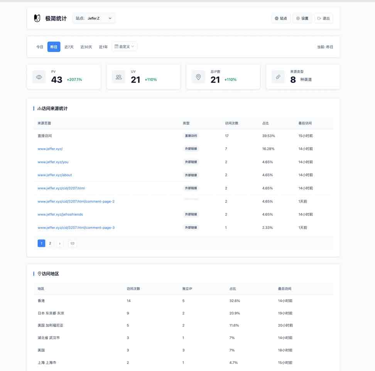Go to pagination page 2
This screenshot has height=371, width=375.
click(x=50, y=243)
